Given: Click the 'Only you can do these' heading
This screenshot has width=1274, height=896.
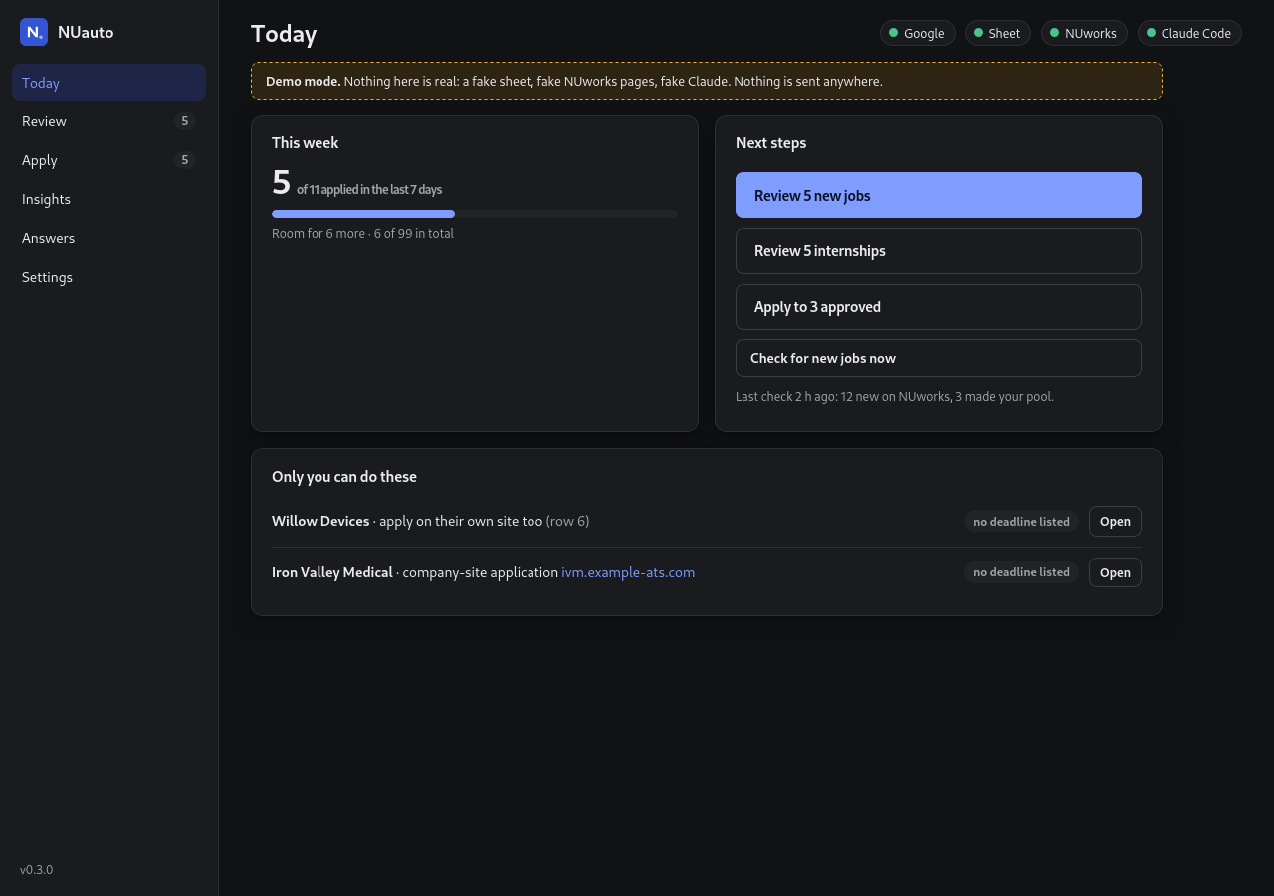Looking at the screenshot, I should tap(344, 477).
